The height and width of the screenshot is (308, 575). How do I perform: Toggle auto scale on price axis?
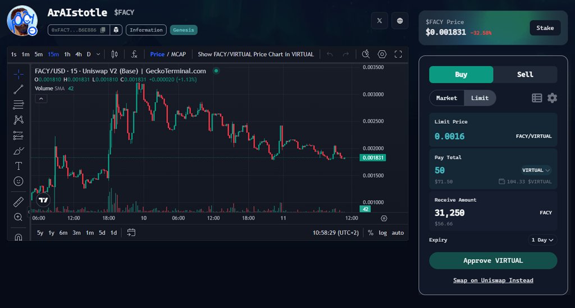(398, 233)
